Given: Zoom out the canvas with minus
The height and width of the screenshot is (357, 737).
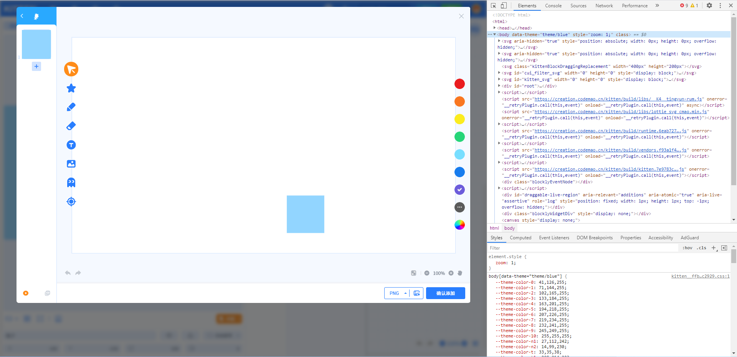Looking at the screenshot, I should pos(427,273).
